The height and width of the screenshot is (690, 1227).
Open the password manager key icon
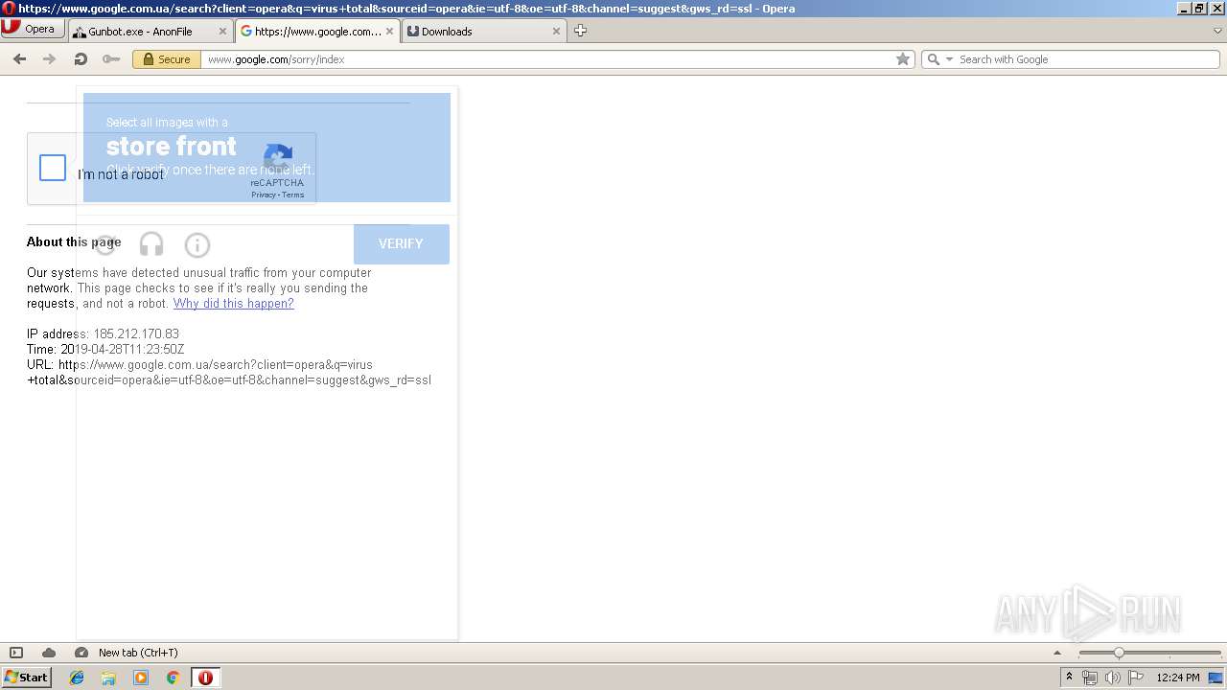(111, 59)
